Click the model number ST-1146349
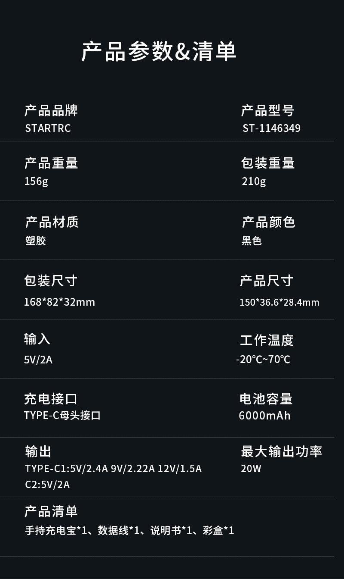The height and width of the screenshot is (579, 344). click(x=271, y=128)
